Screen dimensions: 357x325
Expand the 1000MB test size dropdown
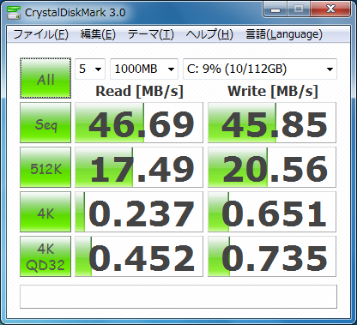click(144, 69)
